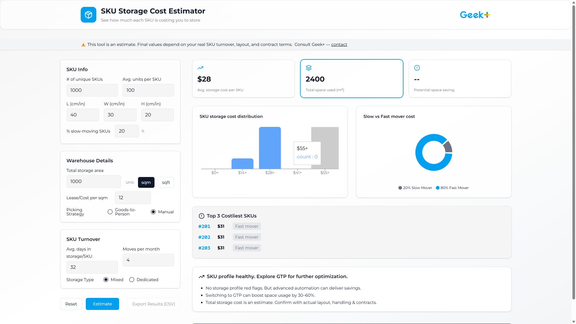Click the alert icon beside Top 3 Costliest SKUs

point(201,215)
